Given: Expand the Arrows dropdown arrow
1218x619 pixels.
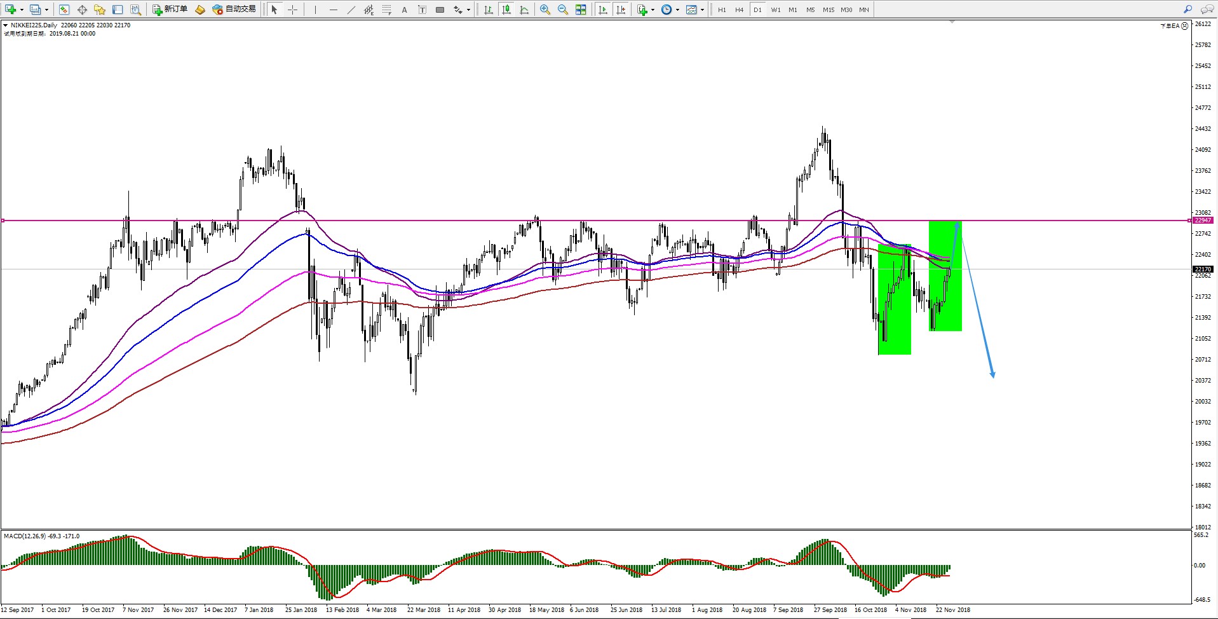Looking at the screenshot, I should coord(469,10).
